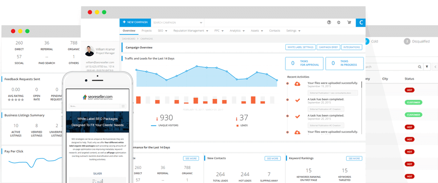This screenshot has height=183, width=438.
Task: Open the Projects tab
Action: 146,31
